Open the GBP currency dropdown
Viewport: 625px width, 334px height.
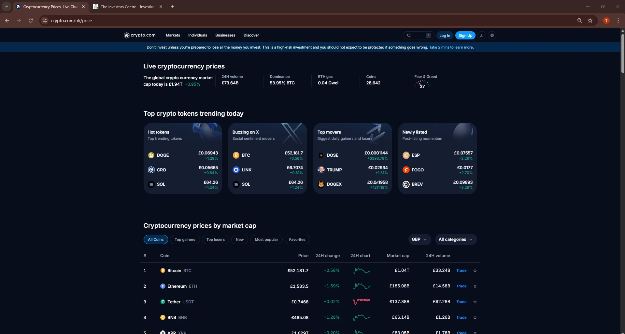(419, 240)
